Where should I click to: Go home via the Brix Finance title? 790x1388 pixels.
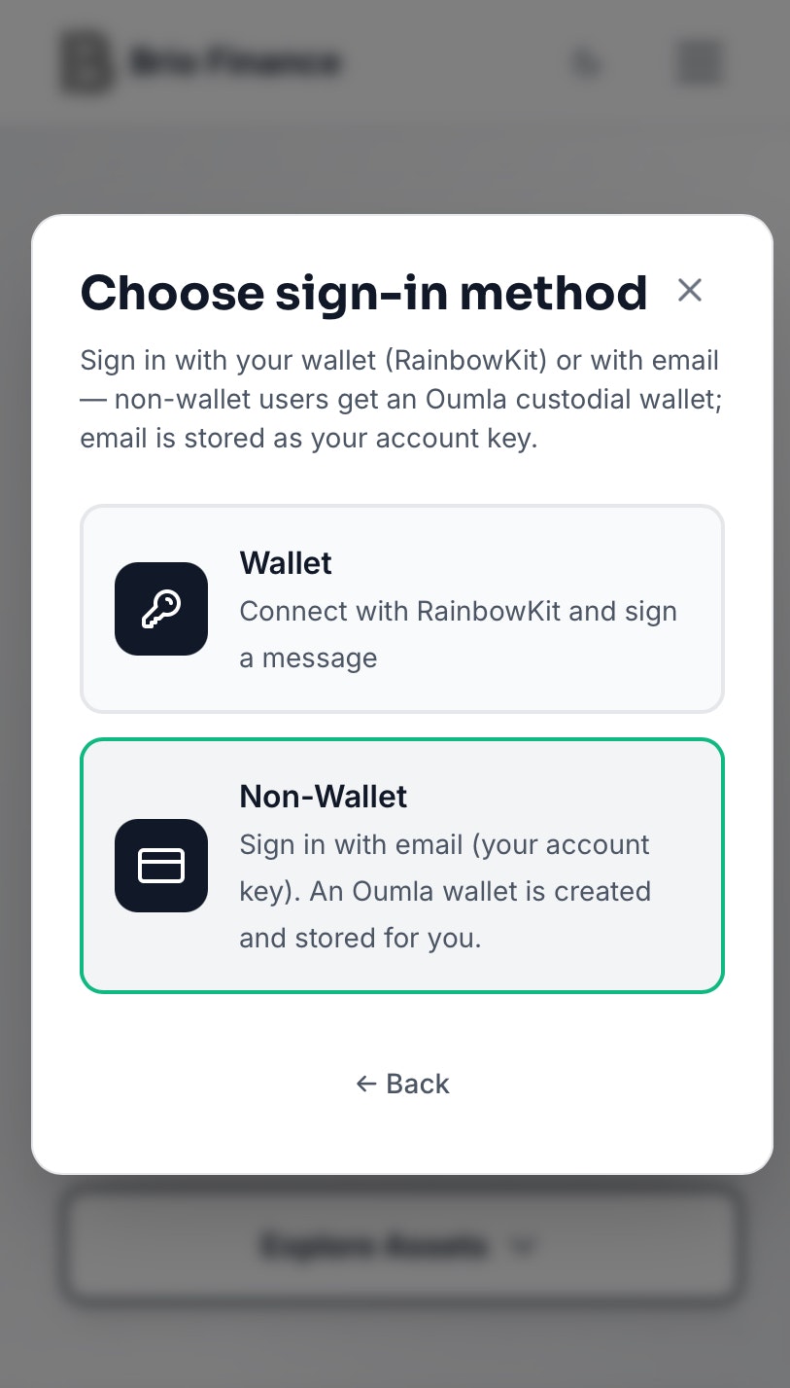[x=237, y=61]
